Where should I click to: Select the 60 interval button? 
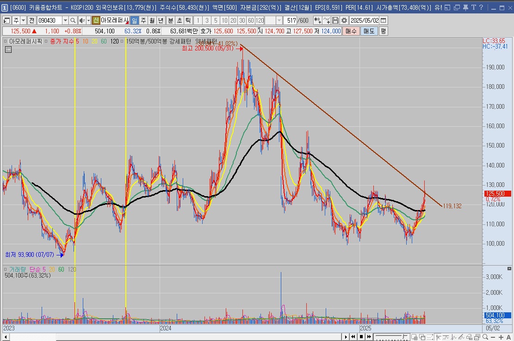tap(251, 20)
